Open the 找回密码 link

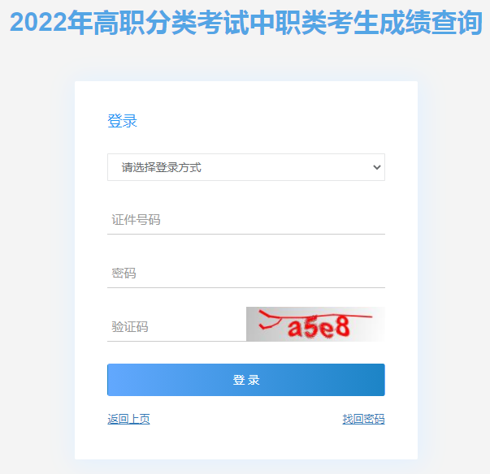[363, 419]
